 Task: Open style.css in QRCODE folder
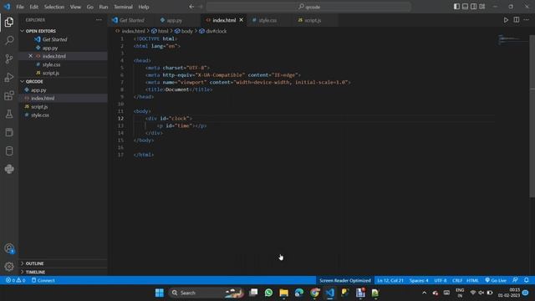[x=64, y=115]
